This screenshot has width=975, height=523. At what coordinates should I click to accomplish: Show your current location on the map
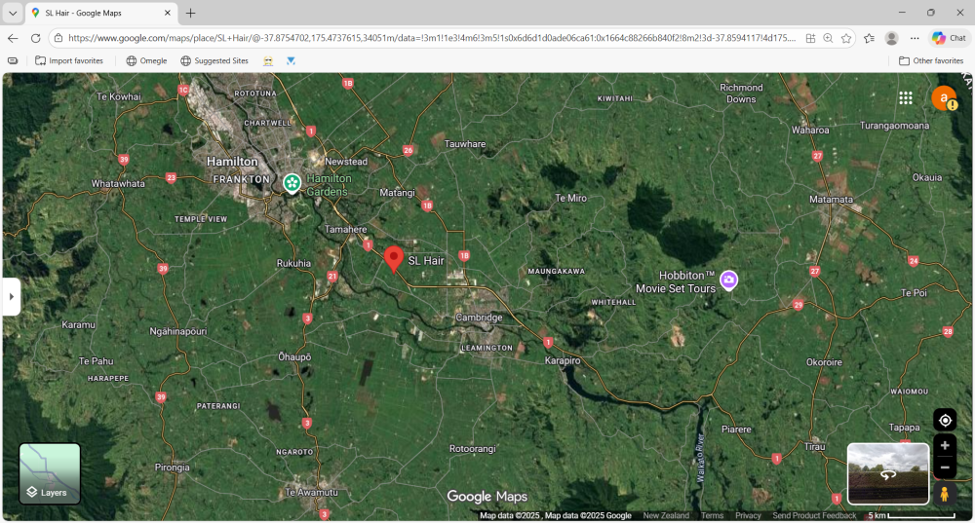pos(944,420)
